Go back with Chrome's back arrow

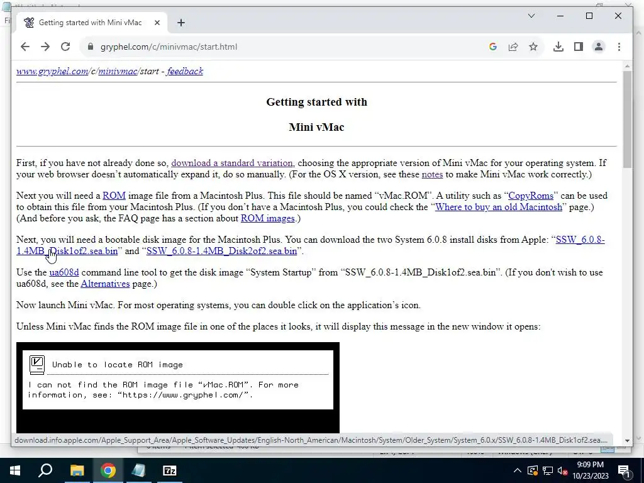(25, 47)
